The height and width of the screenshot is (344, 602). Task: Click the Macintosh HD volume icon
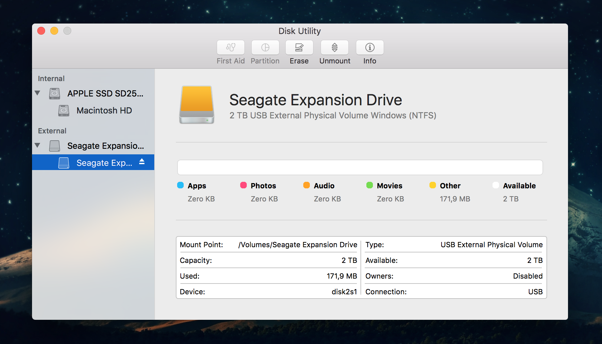pos(64,111)
